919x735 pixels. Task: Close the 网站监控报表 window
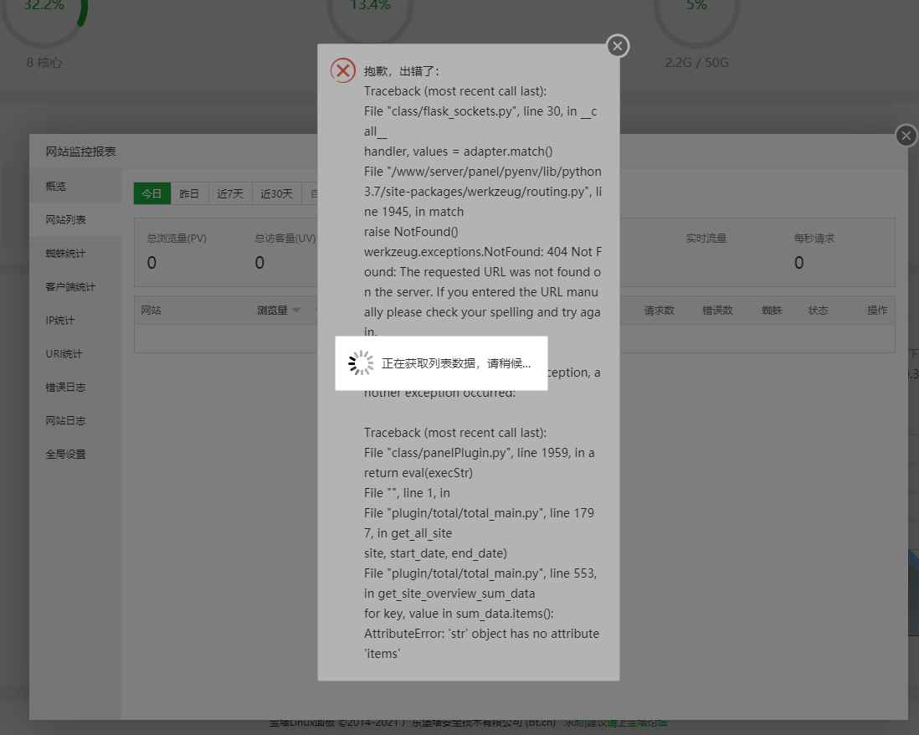906,136
